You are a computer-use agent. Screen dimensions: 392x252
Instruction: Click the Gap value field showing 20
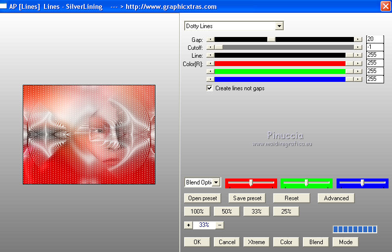pos(375,39)
